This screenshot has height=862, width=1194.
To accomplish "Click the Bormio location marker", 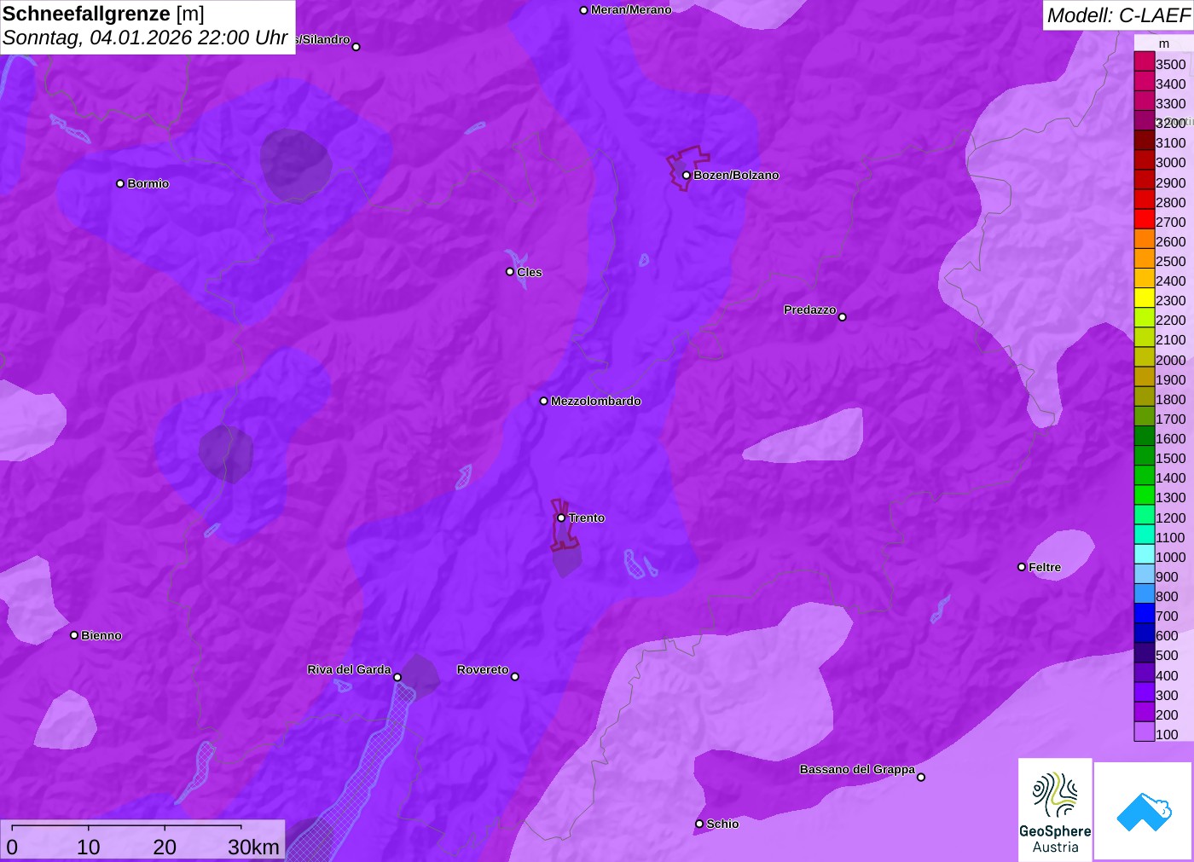I will 120,183.
